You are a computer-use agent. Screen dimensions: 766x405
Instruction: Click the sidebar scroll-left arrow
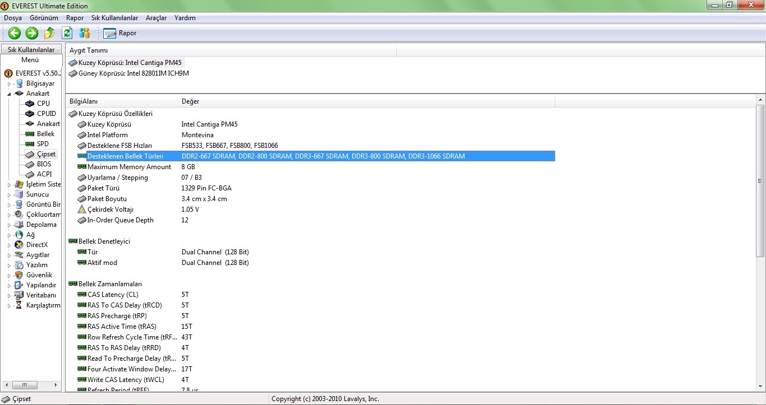[x=7, y=385]
